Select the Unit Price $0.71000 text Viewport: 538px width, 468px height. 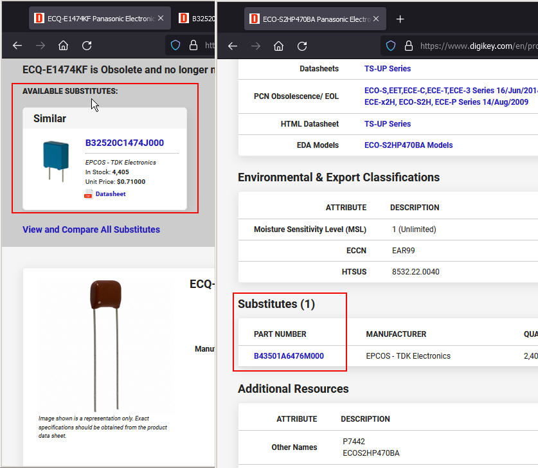[115, 182]
